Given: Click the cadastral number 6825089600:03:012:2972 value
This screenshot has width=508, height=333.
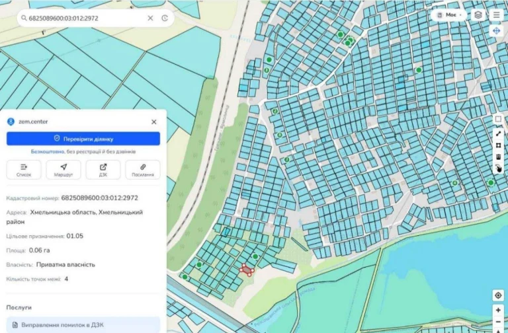Looking at the screenshot, I should 99,198.
